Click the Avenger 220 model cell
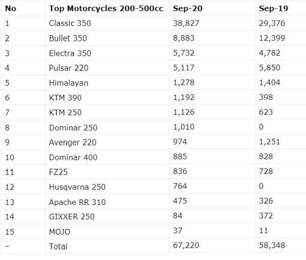The image size is (306, 260). point(73,142)
